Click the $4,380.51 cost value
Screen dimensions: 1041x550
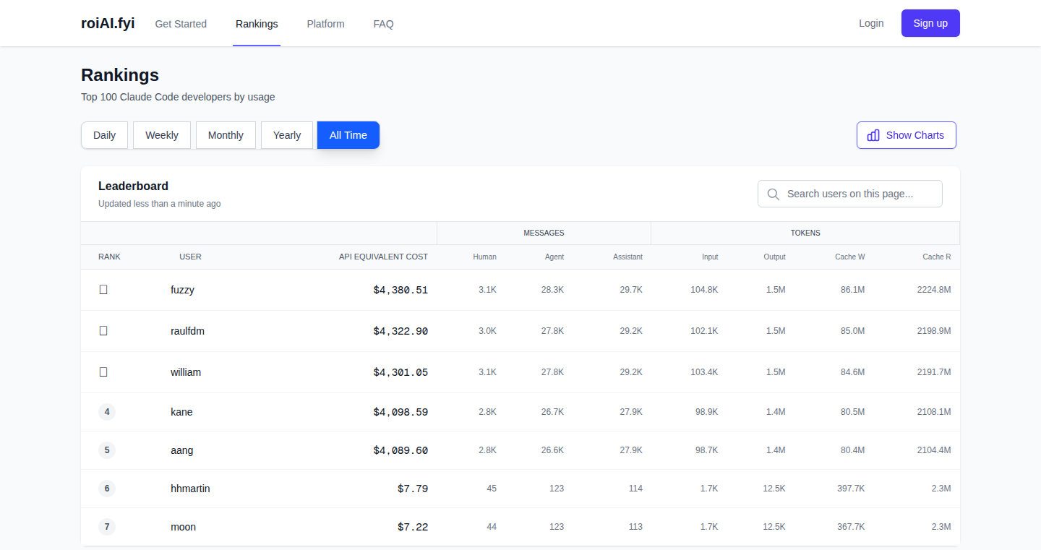tap(400, 290)
